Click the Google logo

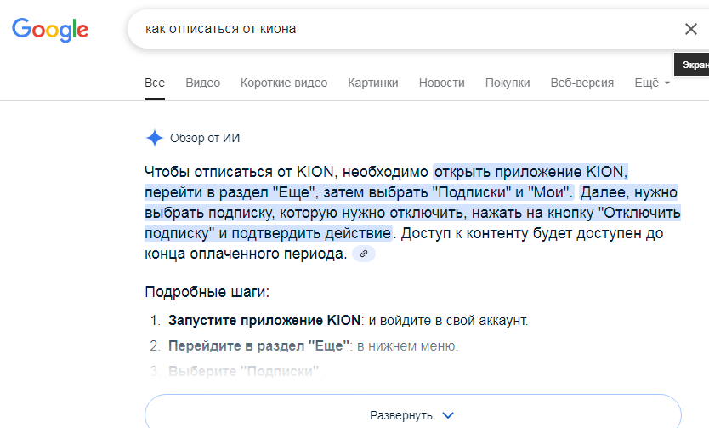click(50, 30)
